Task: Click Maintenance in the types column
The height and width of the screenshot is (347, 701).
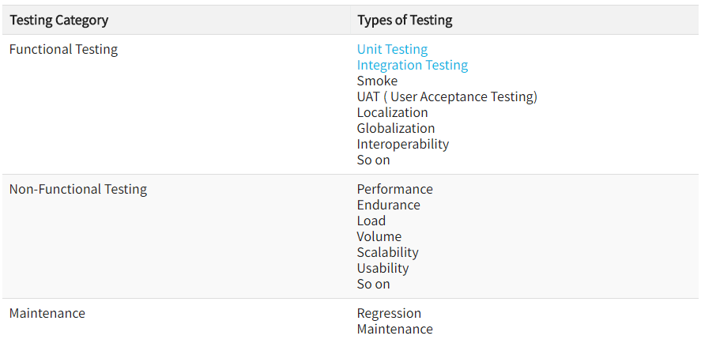Action: 394,329
